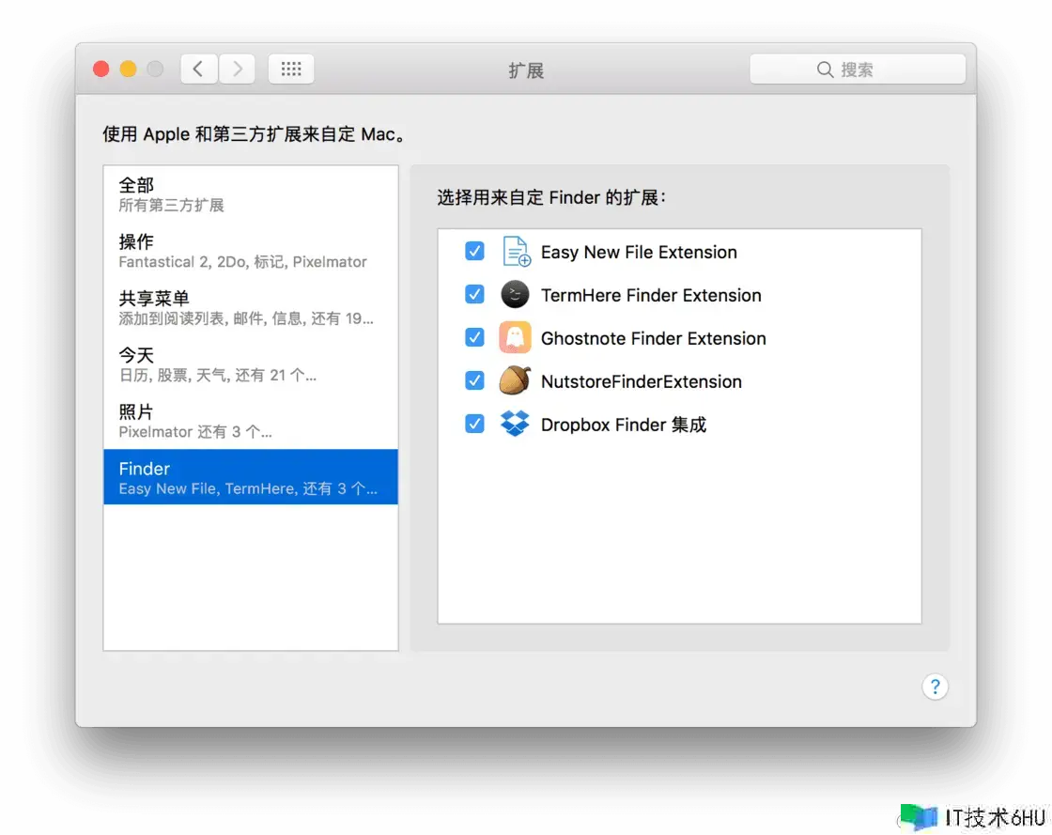Select 全部 category in sidebar

pyautogui.click(x=251, y=193)
